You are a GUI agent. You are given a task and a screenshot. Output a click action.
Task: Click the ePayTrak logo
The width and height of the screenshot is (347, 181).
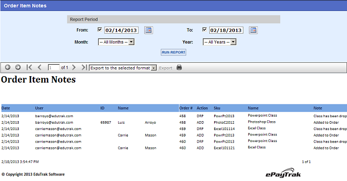tap(283, 173)
